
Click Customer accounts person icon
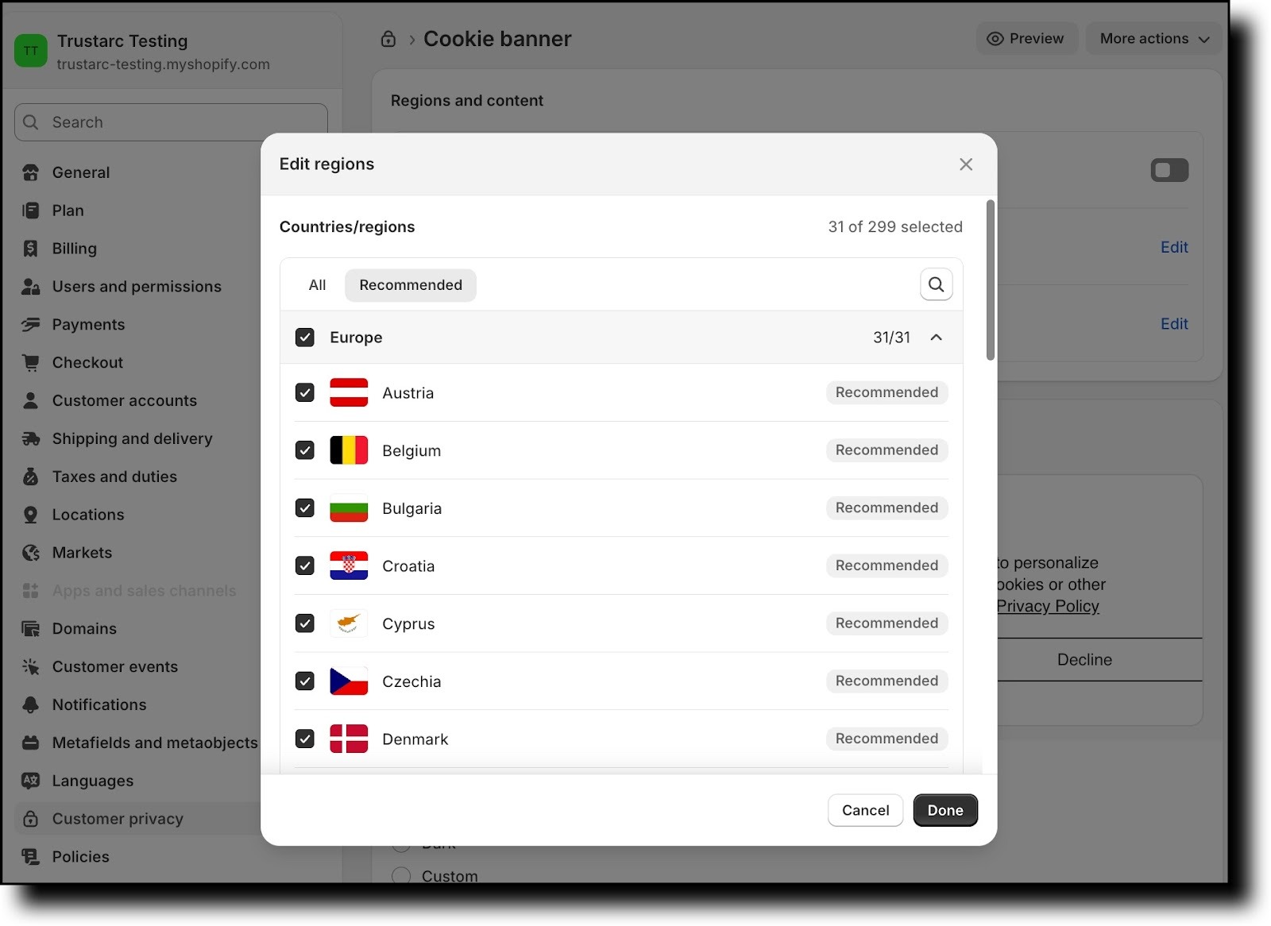point(31,400)
